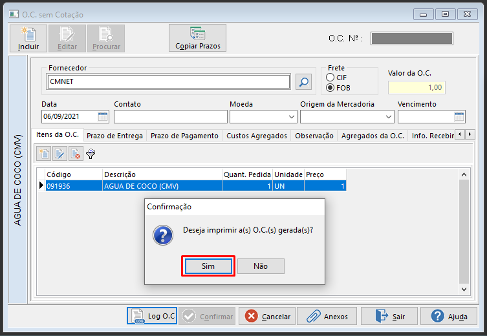This screenshot has height=336, width=487.
Task: Click Código column header
Action: pos(74,174)
